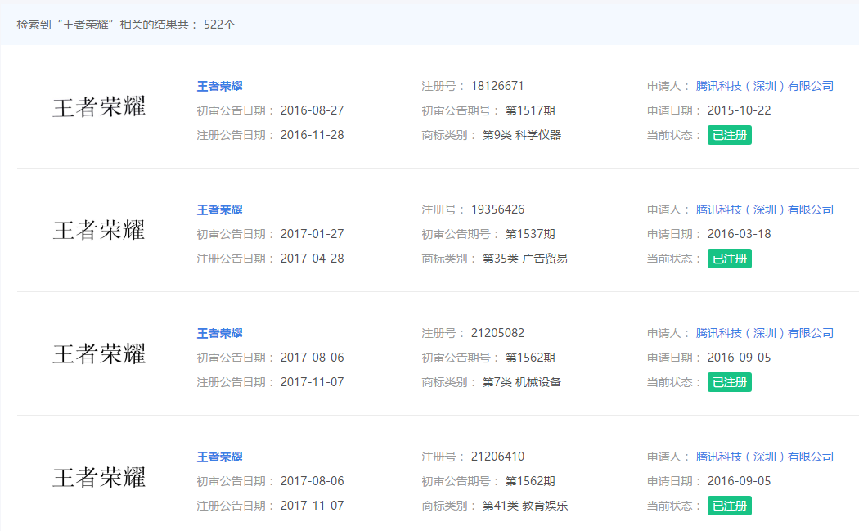
Task: Click 已注册 status badge in 第41类 教育娱乐 row
Action: pos(730,506)
